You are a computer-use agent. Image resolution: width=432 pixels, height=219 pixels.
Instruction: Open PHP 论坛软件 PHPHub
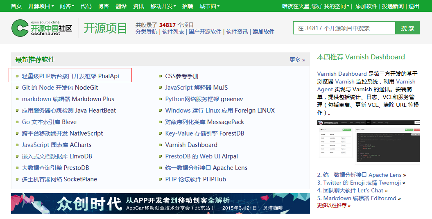[x=196, y=179]
